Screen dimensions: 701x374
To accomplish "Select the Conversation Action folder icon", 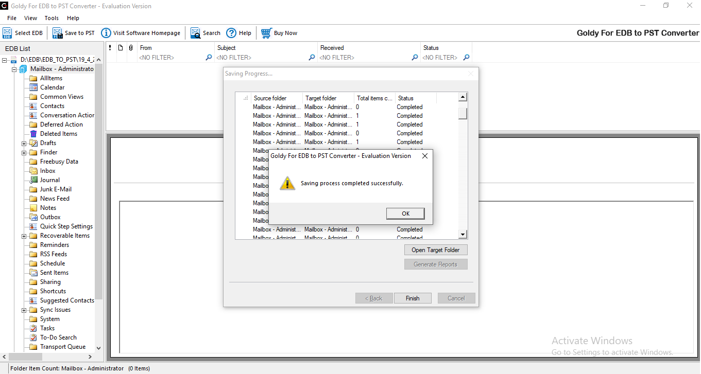I will pyautogui.click(x=33, y=115).
